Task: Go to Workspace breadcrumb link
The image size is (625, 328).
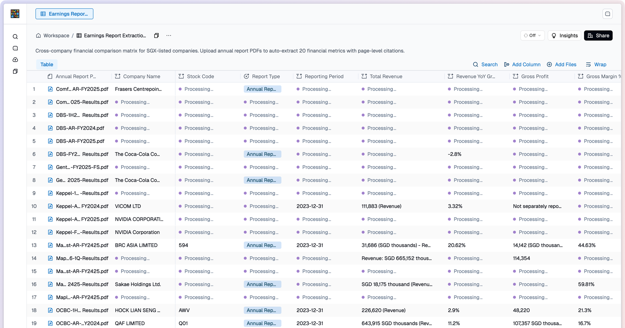Action: (56, 36)
